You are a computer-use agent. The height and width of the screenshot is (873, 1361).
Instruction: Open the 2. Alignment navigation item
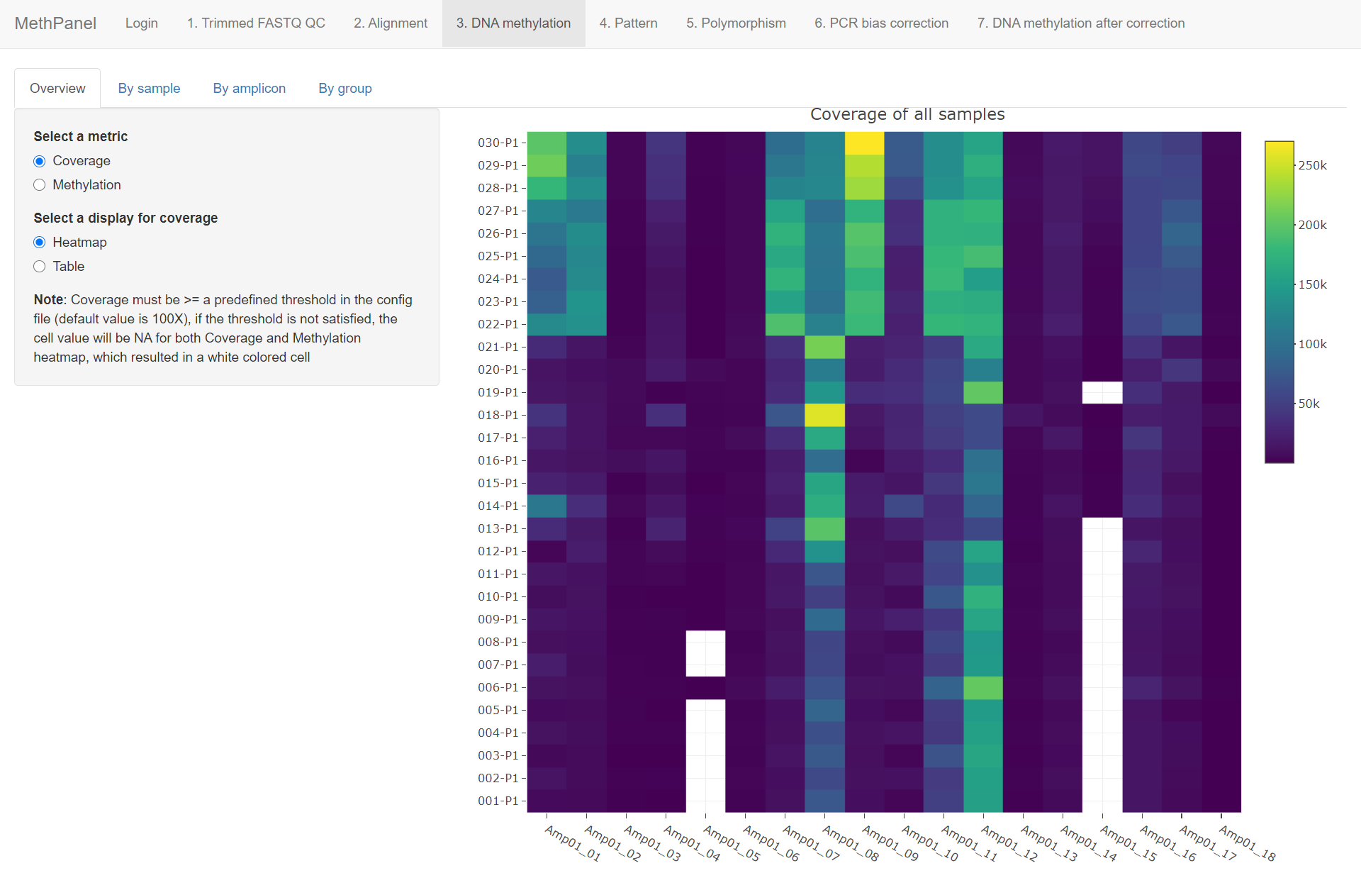(391, 23)
